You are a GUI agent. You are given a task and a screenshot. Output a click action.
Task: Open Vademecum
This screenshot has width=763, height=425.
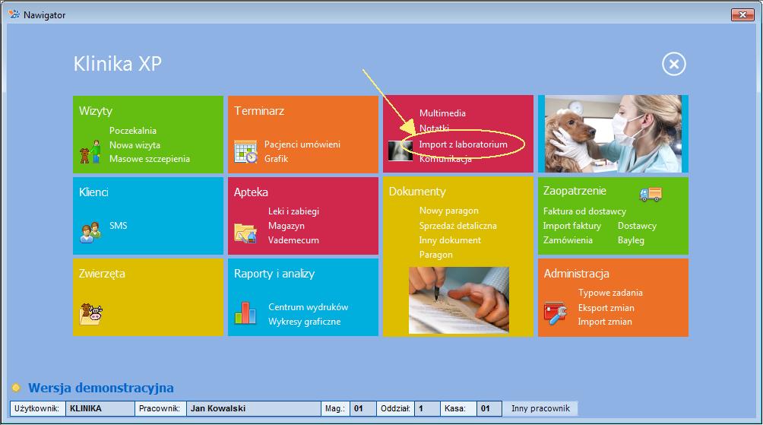(x=293, y=240)
